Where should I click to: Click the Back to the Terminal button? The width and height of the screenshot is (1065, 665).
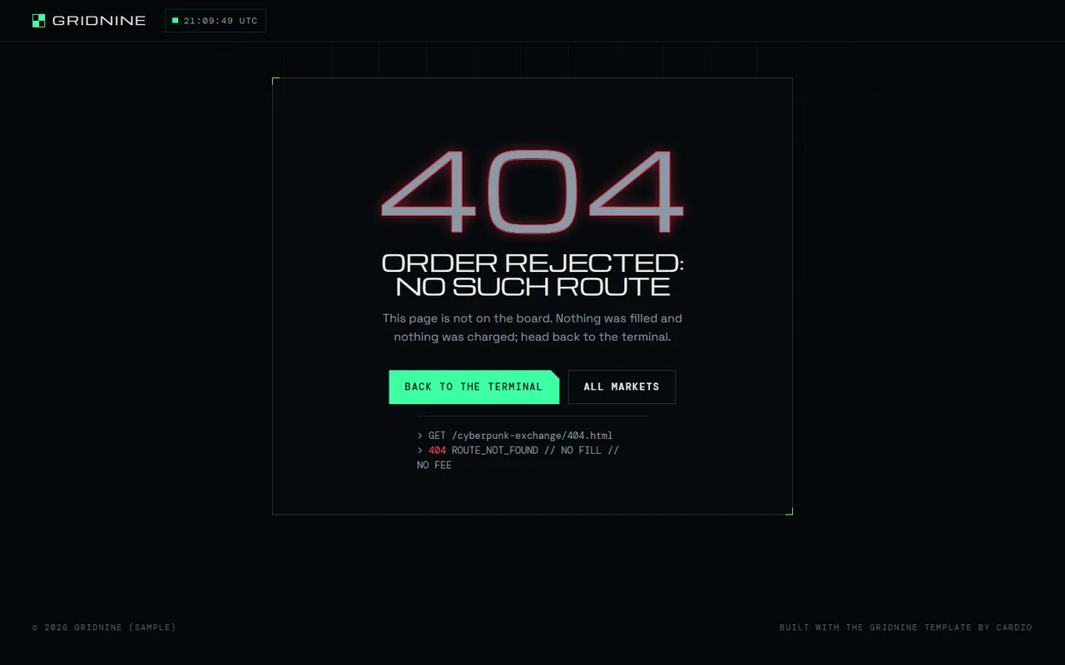pos(474,387)
